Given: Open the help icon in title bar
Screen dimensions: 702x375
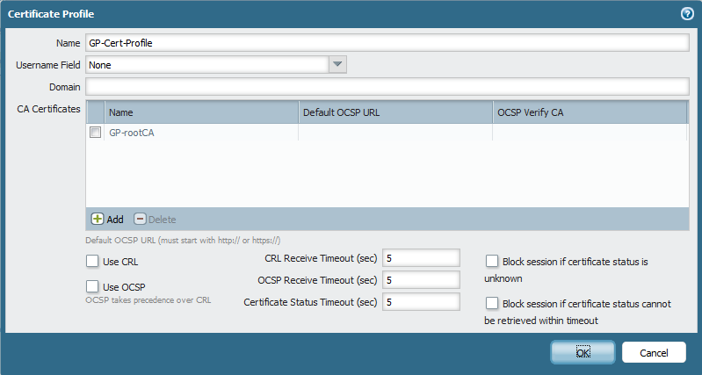Looking at the screenshot, I should (x=687, y=14).
